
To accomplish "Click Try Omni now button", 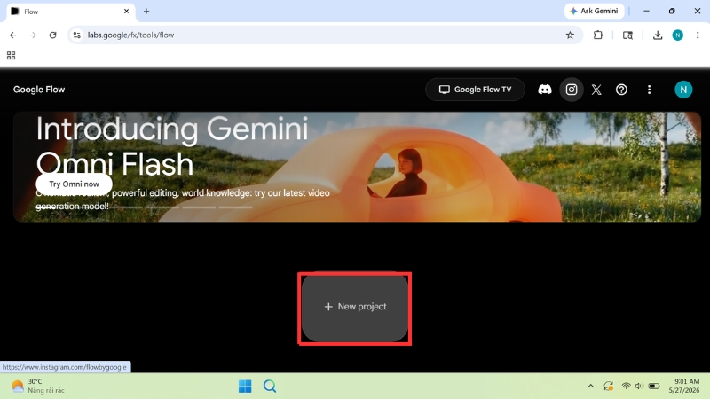I will pyautogui.click(x=74, y=184).
